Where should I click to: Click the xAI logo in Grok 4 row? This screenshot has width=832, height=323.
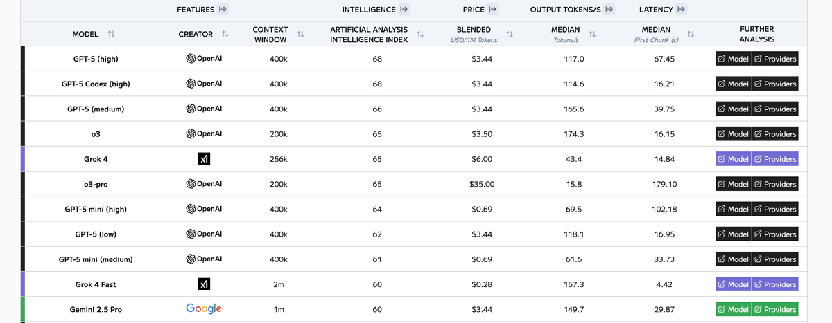204,159
